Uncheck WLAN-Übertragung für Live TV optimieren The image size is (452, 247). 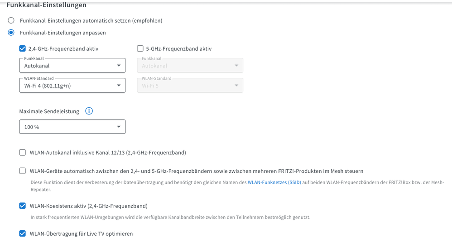[22, 234]
